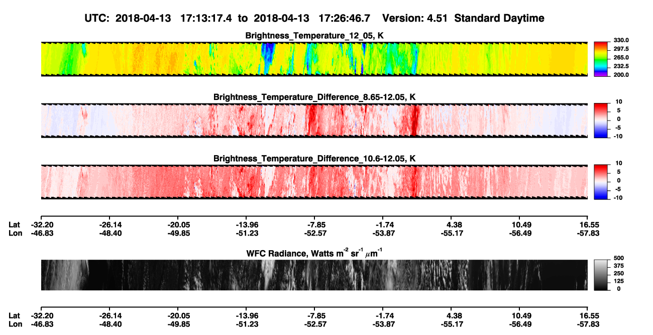The width and height of the screenshot is (653, 335).
Task: Click the -10 tick on 8.65-12.05 color bar
Action: click(617, 136)
